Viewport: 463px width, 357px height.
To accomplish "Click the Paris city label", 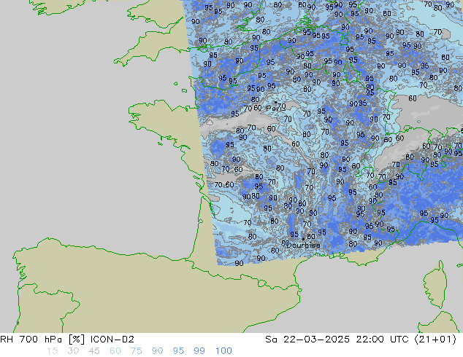I will 275,108.
